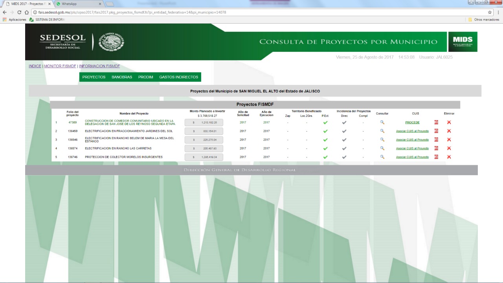The height and width of the screenshot is (283, 503).
Task: Click total amount $ 3,769,518.27
Action: tap(207, 116)
